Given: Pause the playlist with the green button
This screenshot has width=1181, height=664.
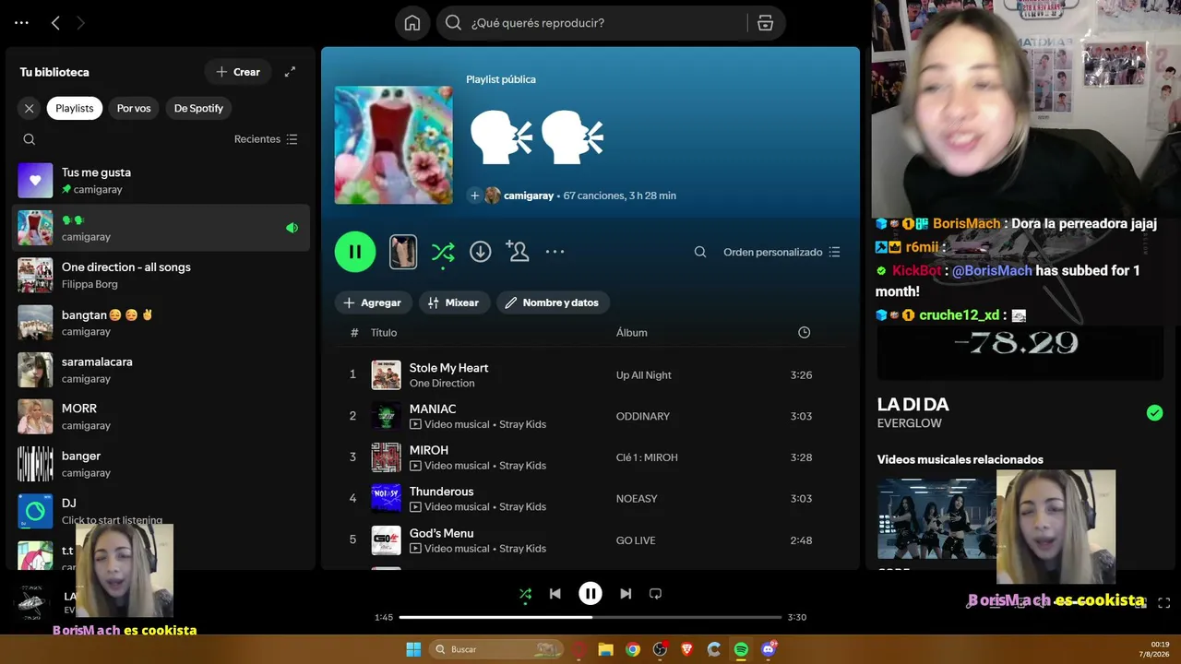Looking at the screenshot, I should [355, 252].
